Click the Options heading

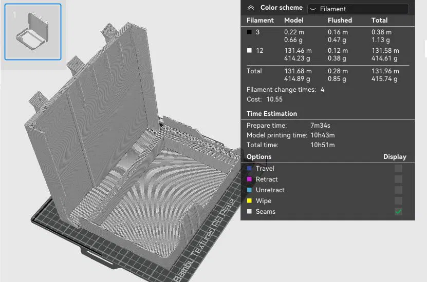[x=259, y=157]
